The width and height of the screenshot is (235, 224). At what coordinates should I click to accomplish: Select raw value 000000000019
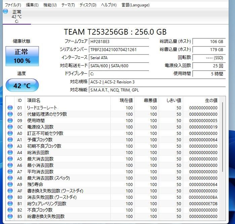point(203,127)
